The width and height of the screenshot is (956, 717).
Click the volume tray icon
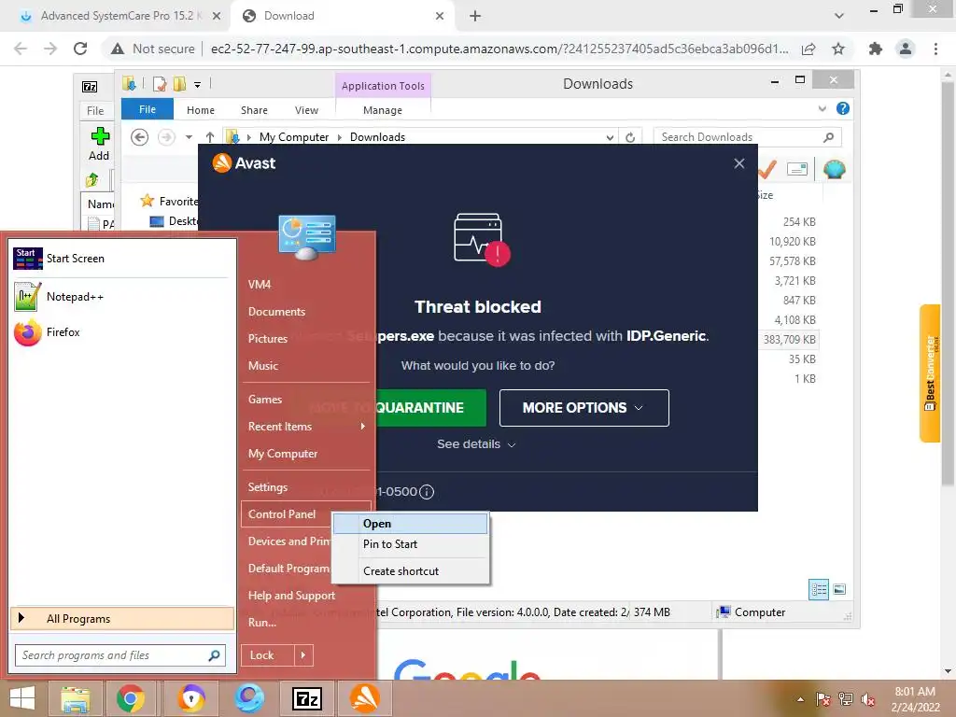[x=867, y=699]
